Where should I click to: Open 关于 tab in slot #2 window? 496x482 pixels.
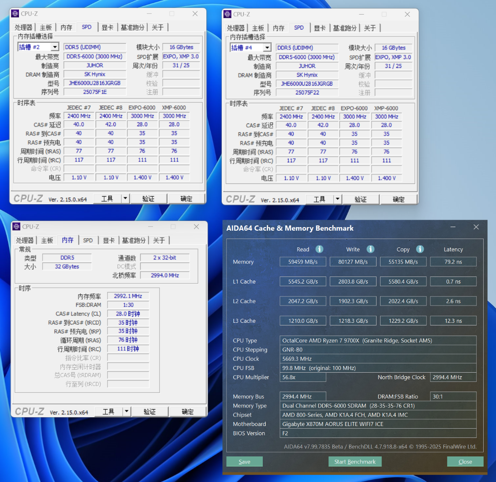pos(157,27)
